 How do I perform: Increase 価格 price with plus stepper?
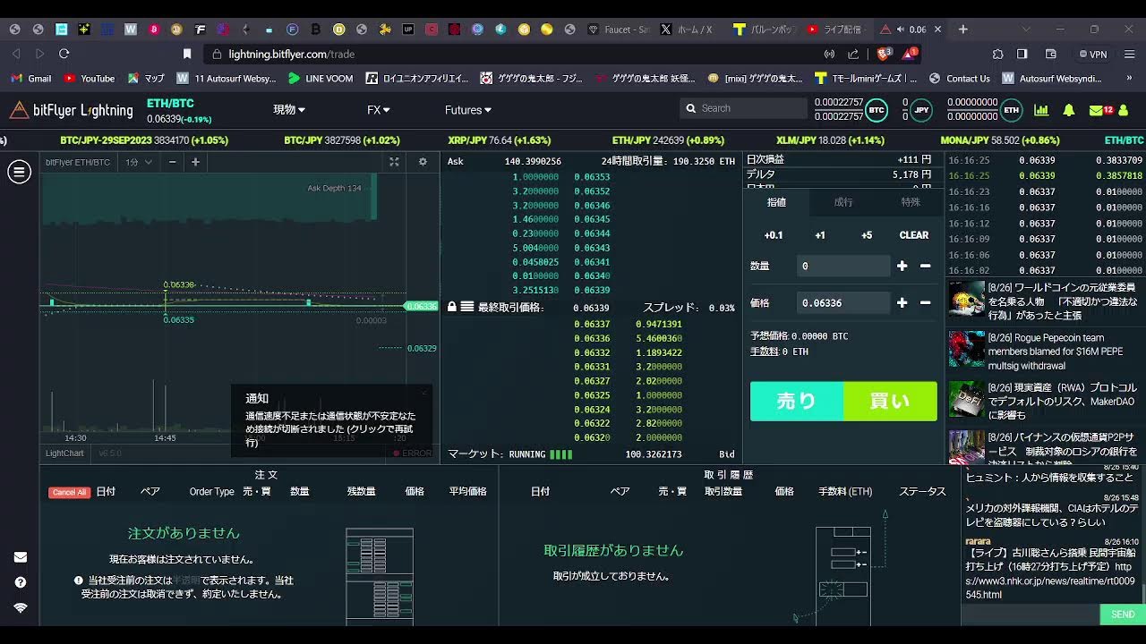(902, 302)
